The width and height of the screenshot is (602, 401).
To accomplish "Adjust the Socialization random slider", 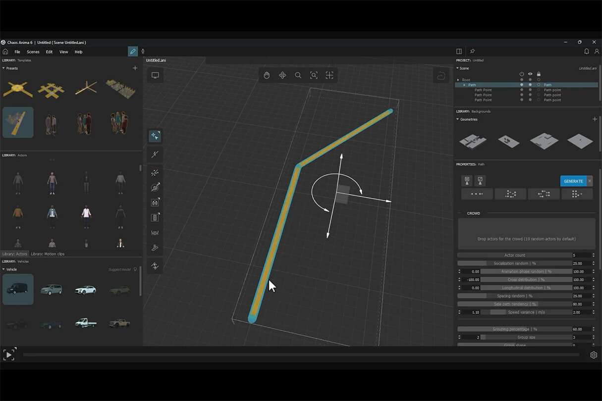I will coord(514,263).
